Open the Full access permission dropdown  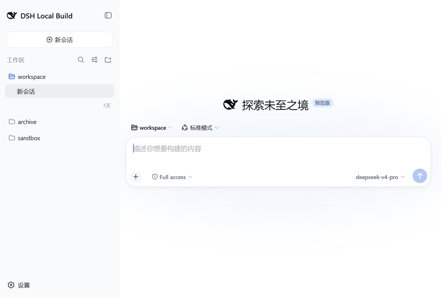(172, 177)
